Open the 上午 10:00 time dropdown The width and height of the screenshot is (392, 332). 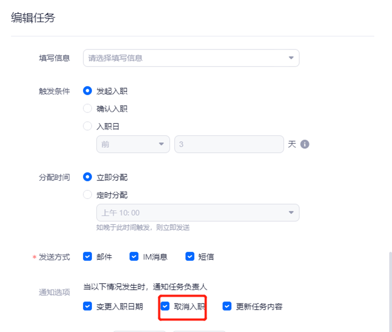tap(198, 213)
